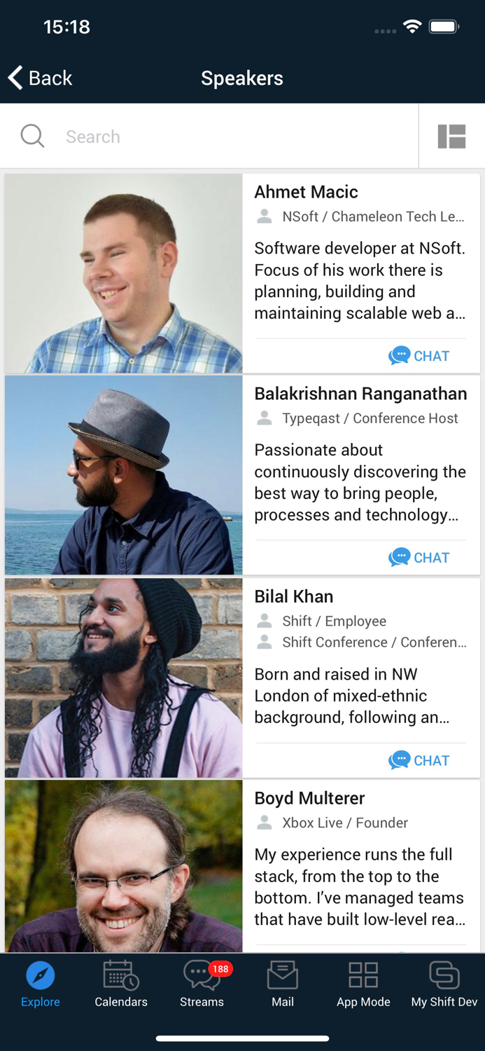Open the Mail tab
The width and height of the screenshot is (485, 1051).
(x=283, y=984)
